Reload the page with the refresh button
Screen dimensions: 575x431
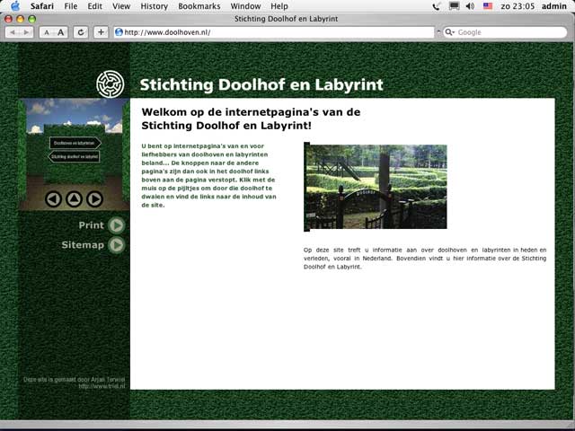click(x=81, y=32)
